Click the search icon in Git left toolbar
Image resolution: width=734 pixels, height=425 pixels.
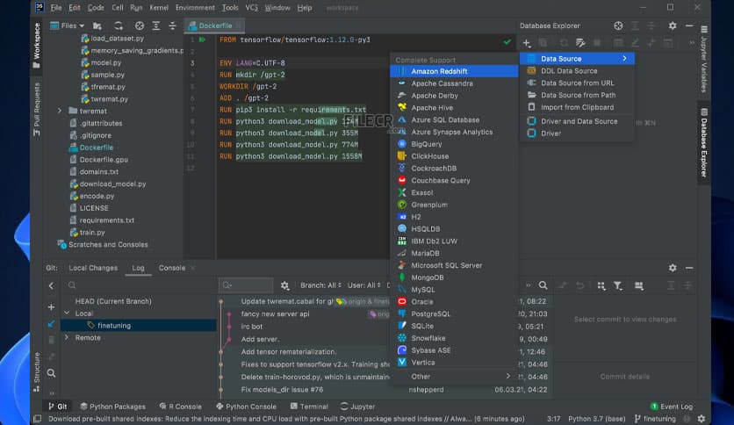pyautogui.click(x=51, y=373)
